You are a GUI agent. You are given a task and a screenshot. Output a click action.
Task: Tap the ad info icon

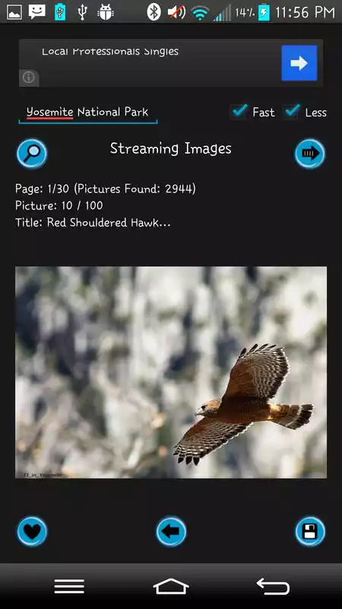28,78
